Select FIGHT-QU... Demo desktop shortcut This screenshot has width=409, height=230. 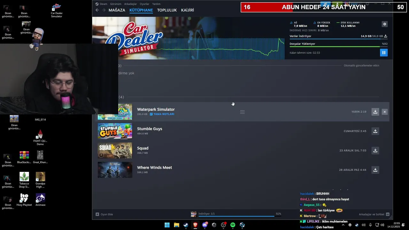[40, 138]
